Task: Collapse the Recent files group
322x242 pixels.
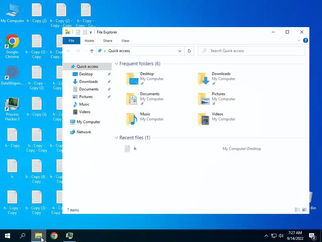Action: point(116,137)
